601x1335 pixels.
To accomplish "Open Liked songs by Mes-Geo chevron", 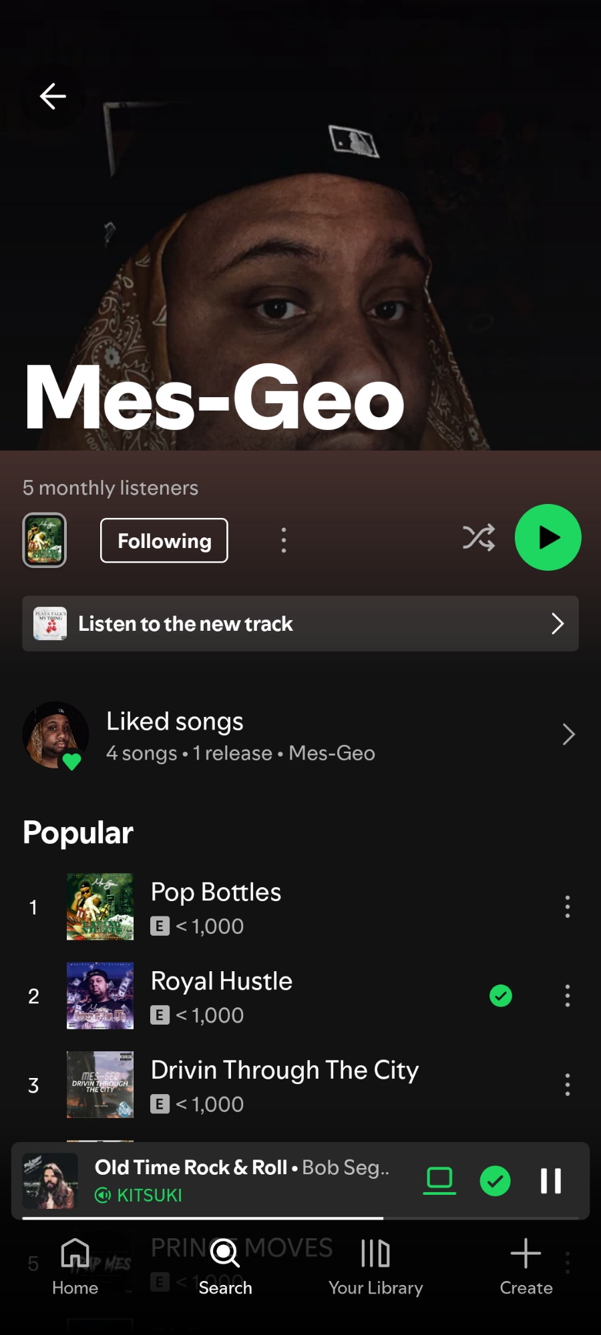I will pos(568,734).
